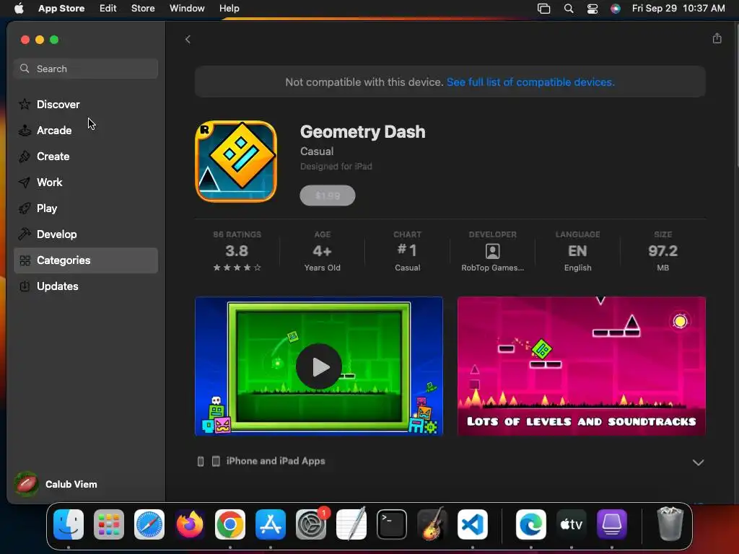Click the Work paper plane icon

point(25,183)
